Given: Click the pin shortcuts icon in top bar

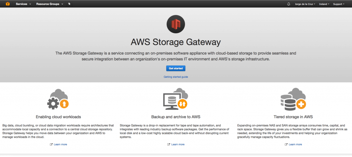Looking at the screenshot, I should (x=69, y=4).
